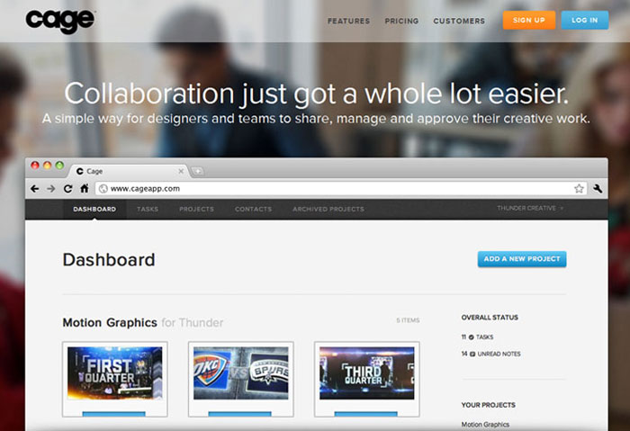Open a new browser tab

click(197, 171)
